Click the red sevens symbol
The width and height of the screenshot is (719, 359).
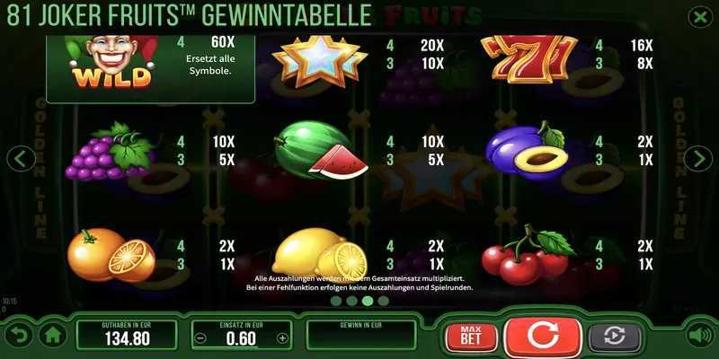[x=528, y=59]
